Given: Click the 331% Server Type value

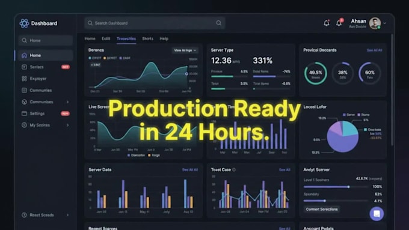Looking at the screenshot, I should tap(263, 61).
